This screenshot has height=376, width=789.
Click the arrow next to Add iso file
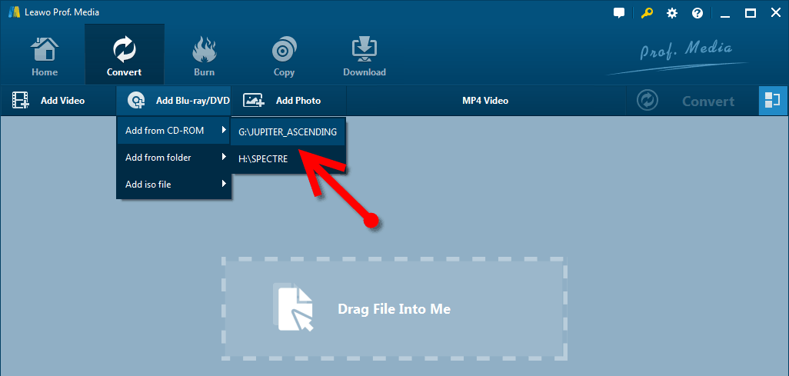point(224,185)
